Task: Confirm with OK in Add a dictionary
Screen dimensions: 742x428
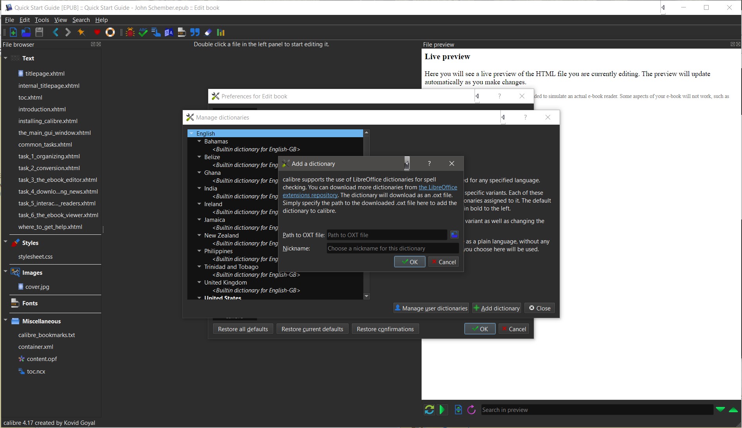Action: coord(410,262)
